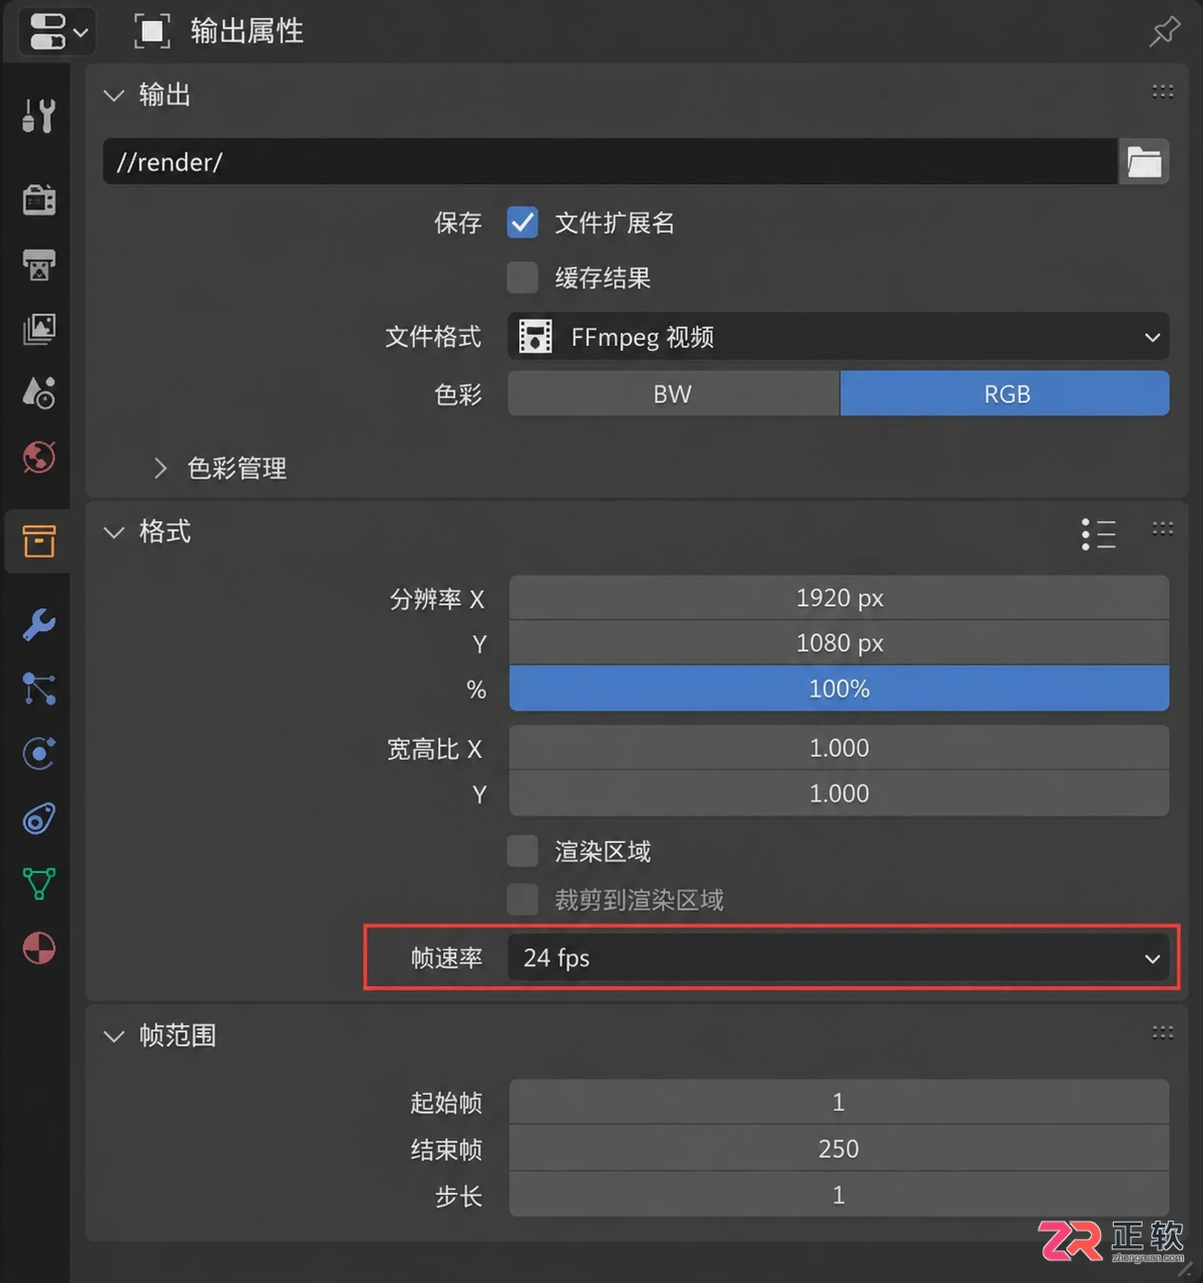Select BW color mode
The height and width of the screenshot is (1283, 1203).
673,393
